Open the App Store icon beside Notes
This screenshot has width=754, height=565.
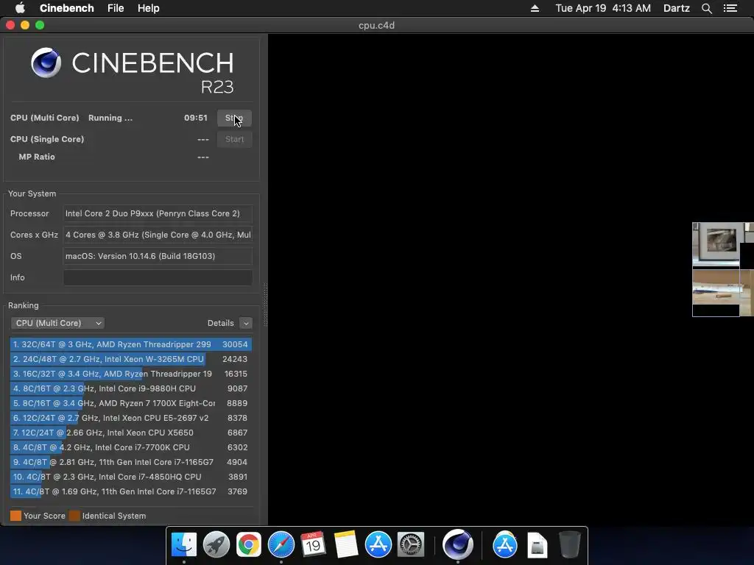[378, 545]
